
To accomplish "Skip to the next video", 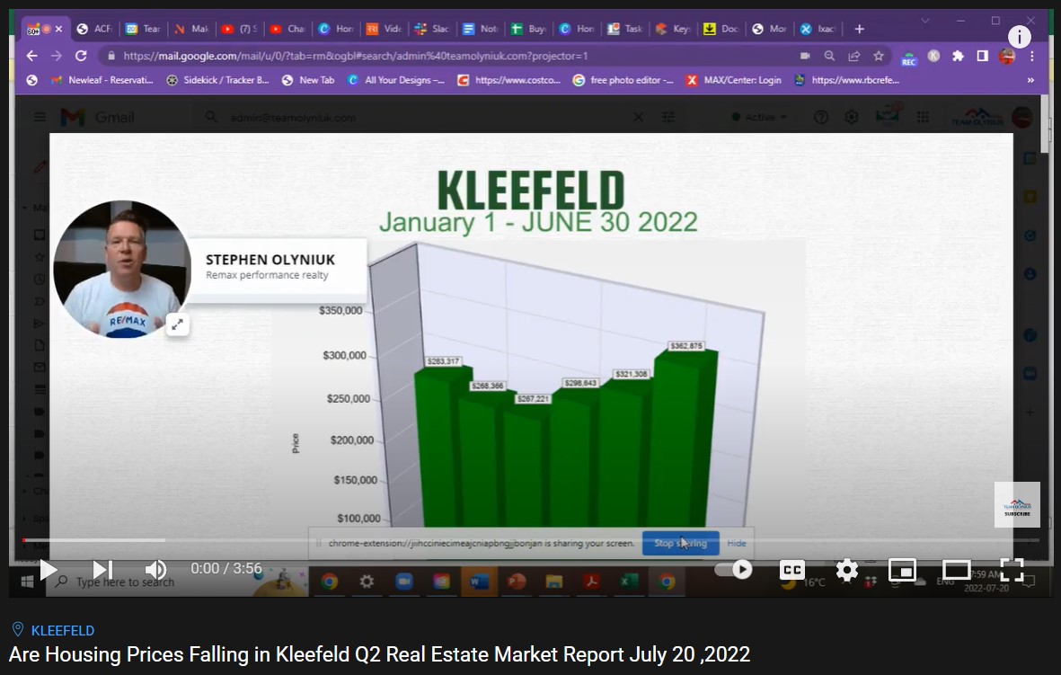I will [x=102, y=570].
